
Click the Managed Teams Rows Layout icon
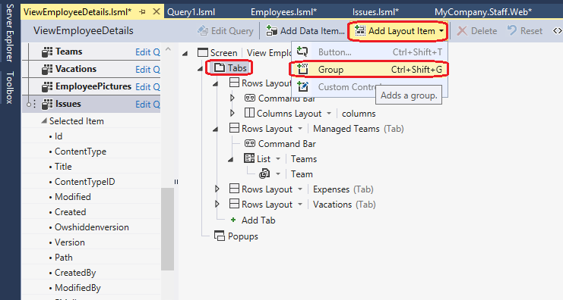point(234,128)
